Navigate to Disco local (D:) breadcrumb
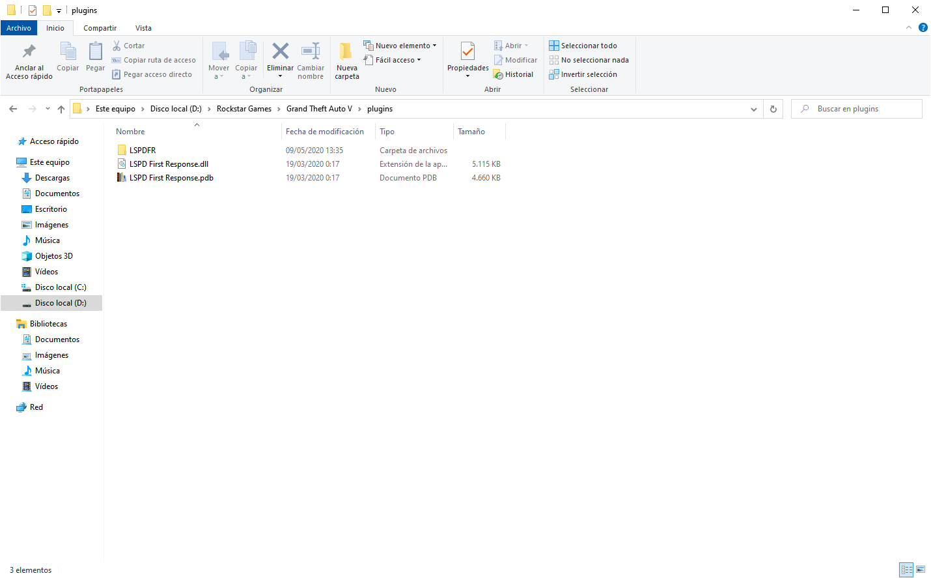Screen dimensions: 931x578 (176, 109)
